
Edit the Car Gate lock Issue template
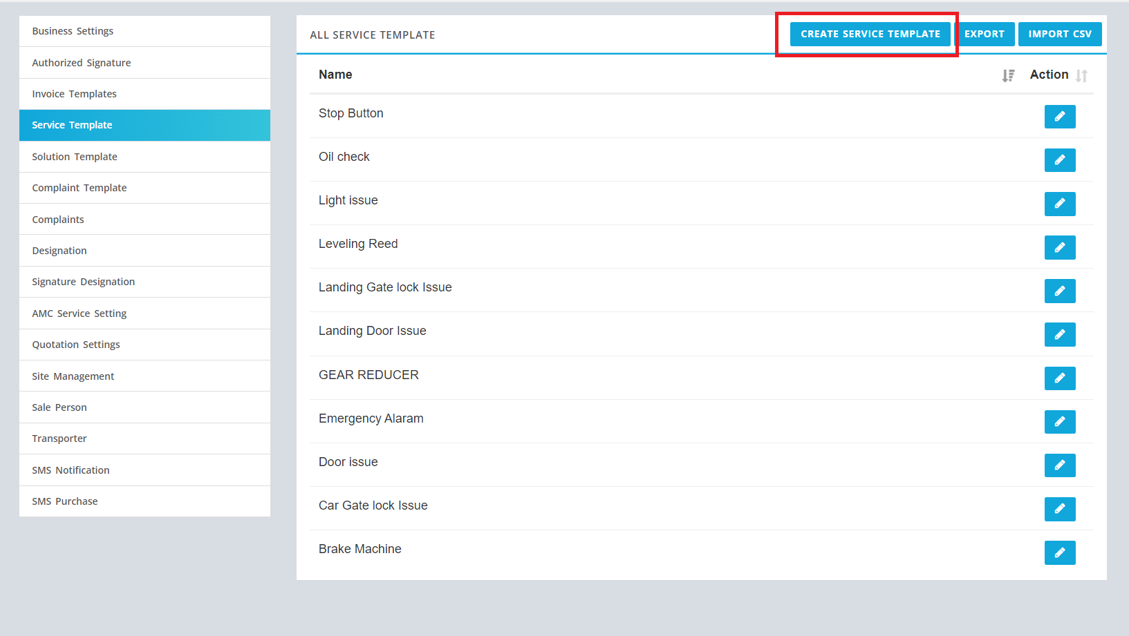(x=1060, y=509)
